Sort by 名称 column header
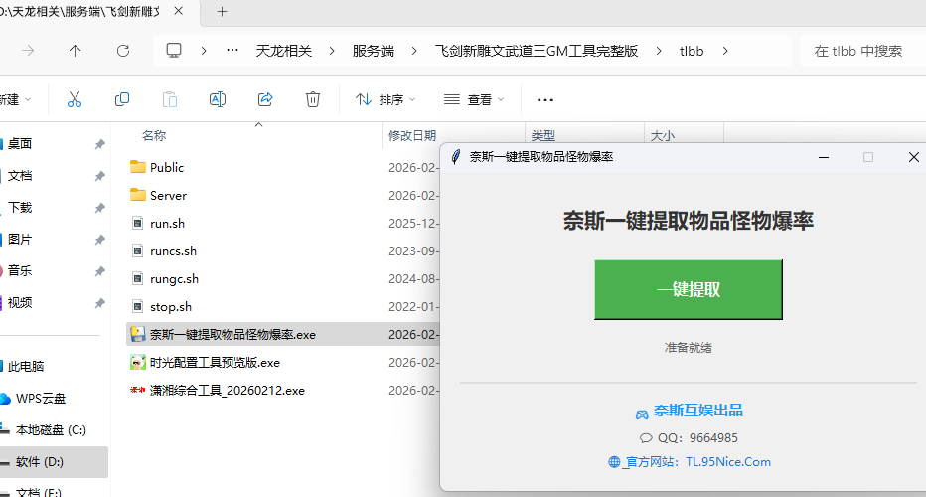Screen dimensions: 926x497 coord(154,136)
